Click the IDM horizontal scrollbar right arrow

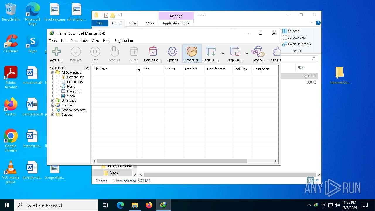pyautogui.click(x=275, y=161)
